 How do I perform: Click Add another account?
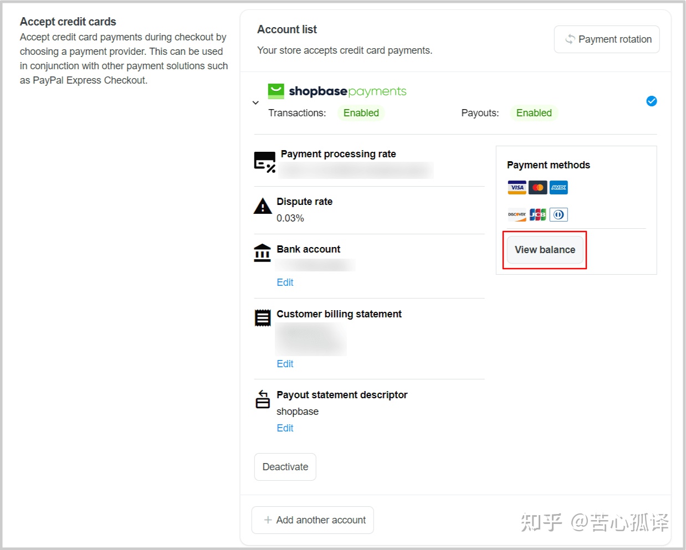313,520
